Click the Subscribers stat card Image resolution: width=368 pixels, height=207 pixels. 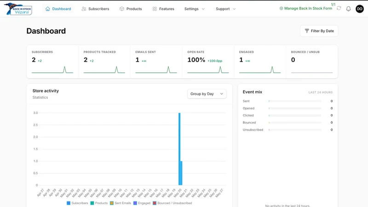click(x=52, y=62)
